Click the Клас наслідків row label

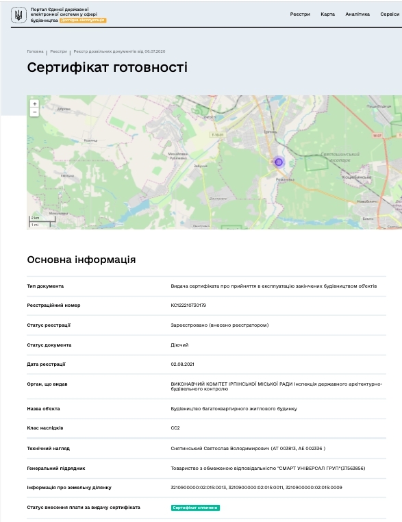[45, 427]
